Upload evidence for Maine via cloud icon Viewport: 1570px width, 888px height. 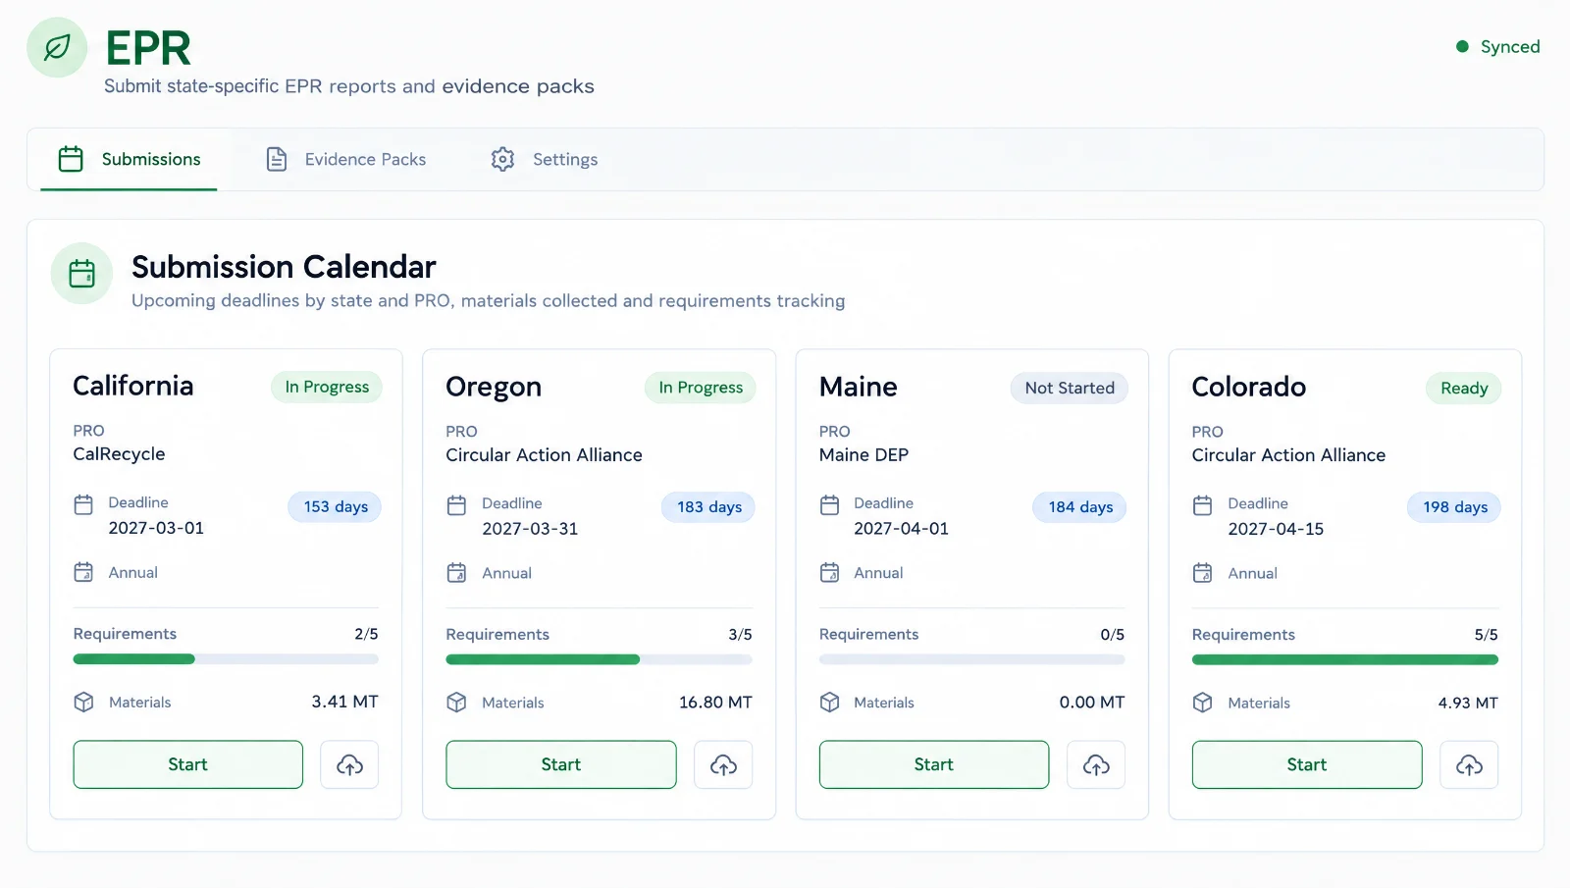tap(1096, 765)
